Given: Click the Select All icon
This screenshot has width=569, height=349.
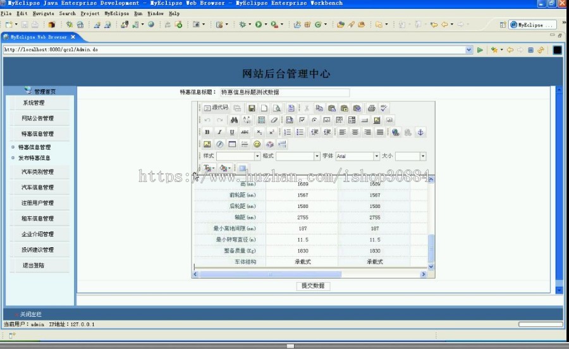Looking at the screenshot, I should 261,120.
